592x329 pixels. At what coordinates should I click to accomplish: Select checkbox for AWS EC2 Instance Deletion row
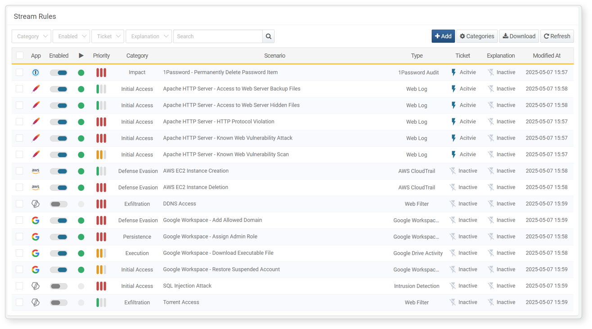[x=19, y=187]
